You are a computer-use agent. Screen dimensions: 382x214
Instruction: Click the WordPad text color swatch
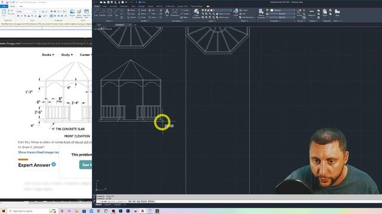point(40,16)
